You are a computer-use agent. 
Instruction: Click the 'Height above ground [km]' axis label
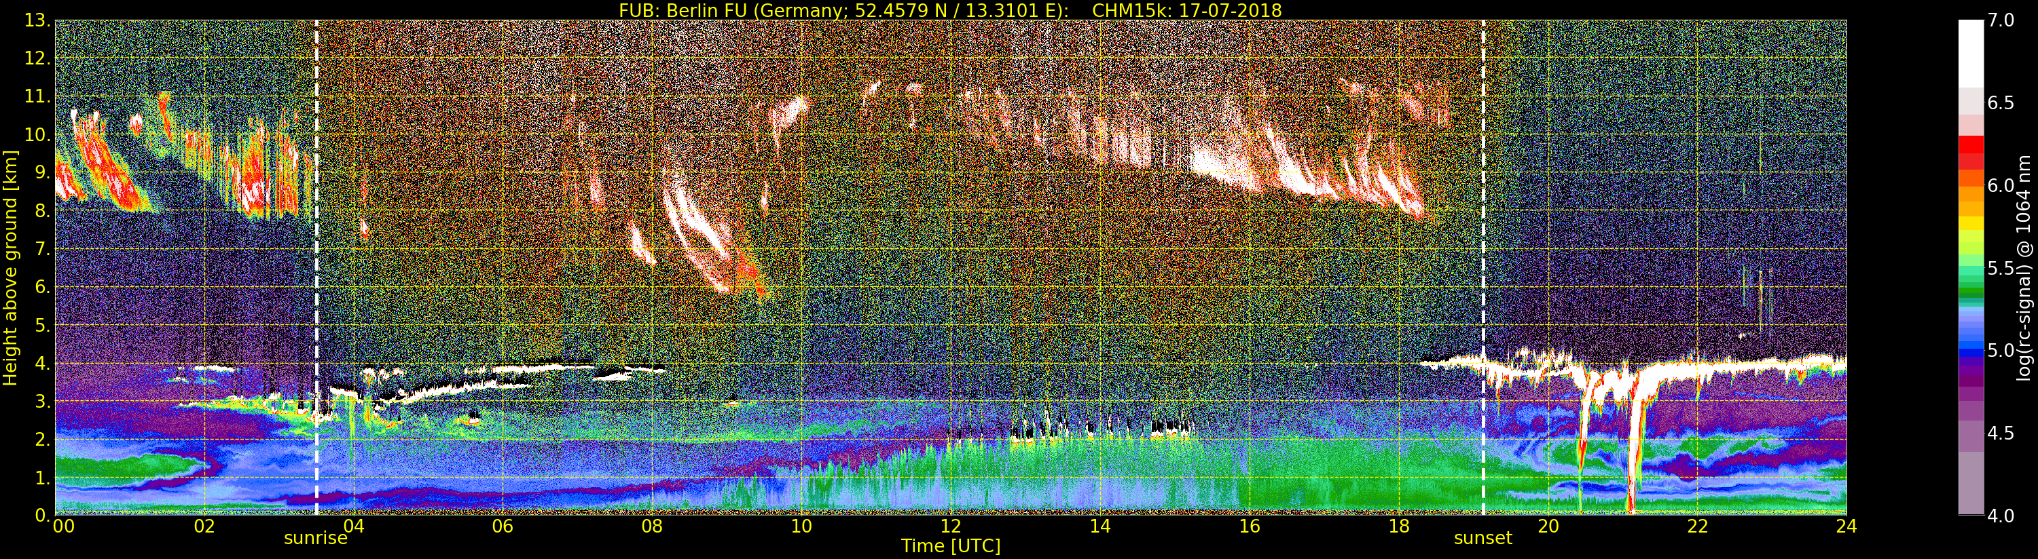[x=10, y=268]
